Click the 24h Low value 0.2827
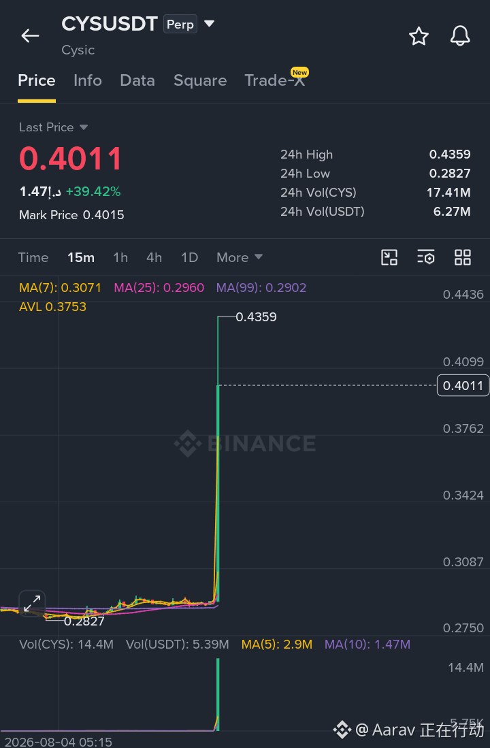The width and height of the screenshot is (490, 748). [x=449, y=174]
